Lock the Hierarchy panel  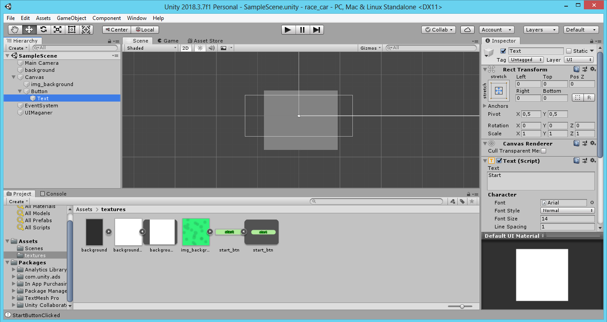[x=110, y=41]
